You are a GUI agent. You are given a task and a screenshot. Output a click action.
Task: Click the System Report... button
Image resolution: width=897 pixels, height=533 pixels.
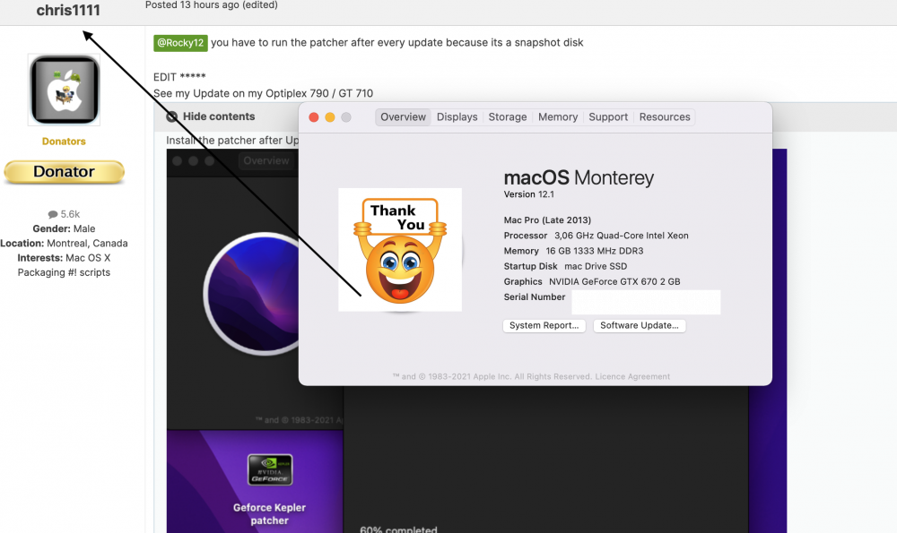point(544,326)
